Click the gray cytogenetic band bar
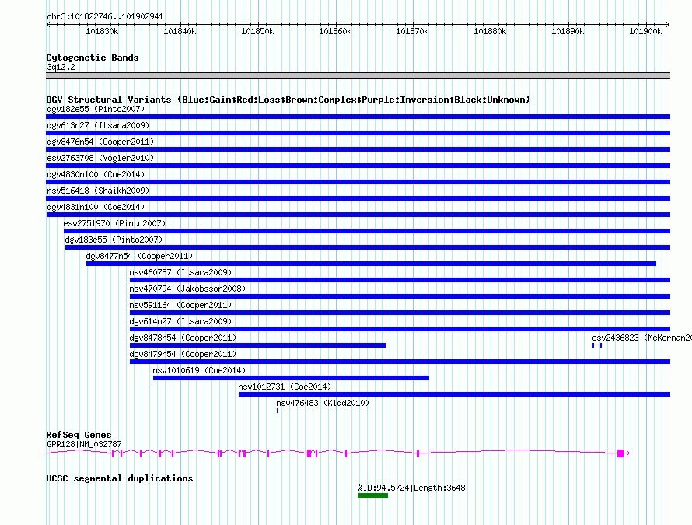The width and height of the screenshot is (692, 525). [358, 75]
